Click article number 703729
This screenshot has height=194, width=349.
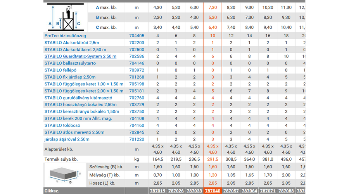pyautogui.click(x=136, y=104)
